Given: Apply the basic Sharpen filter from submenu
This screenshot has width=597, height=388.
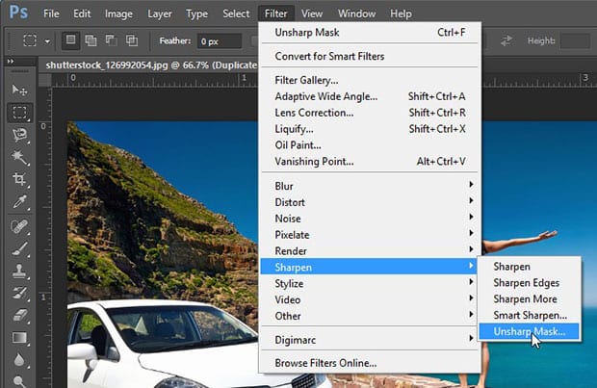Looking at the screenshot, I should 530,267.
